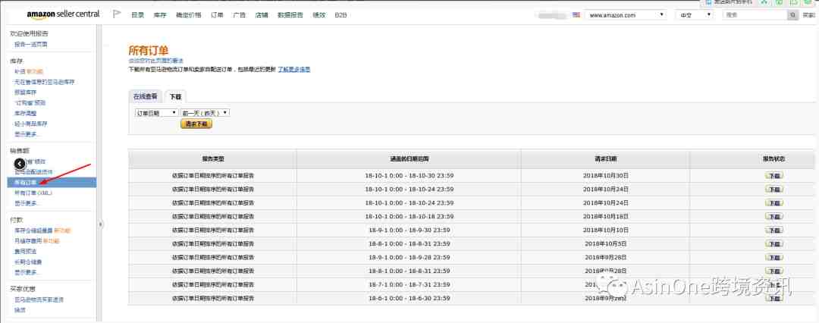Download the 18-7-1 to 18-7-31 report
Image resolution: width=819 pixels, height=323 pixels.
tap(774, 284)
